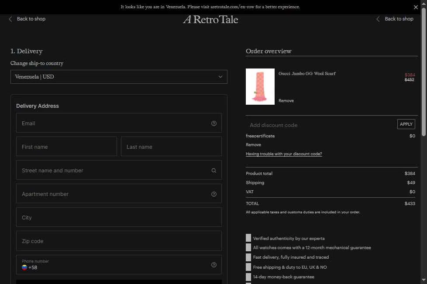Click the Change ship-to country label
Image resolution: width=427 pixels, height=284 pixels.
(37, 63)
